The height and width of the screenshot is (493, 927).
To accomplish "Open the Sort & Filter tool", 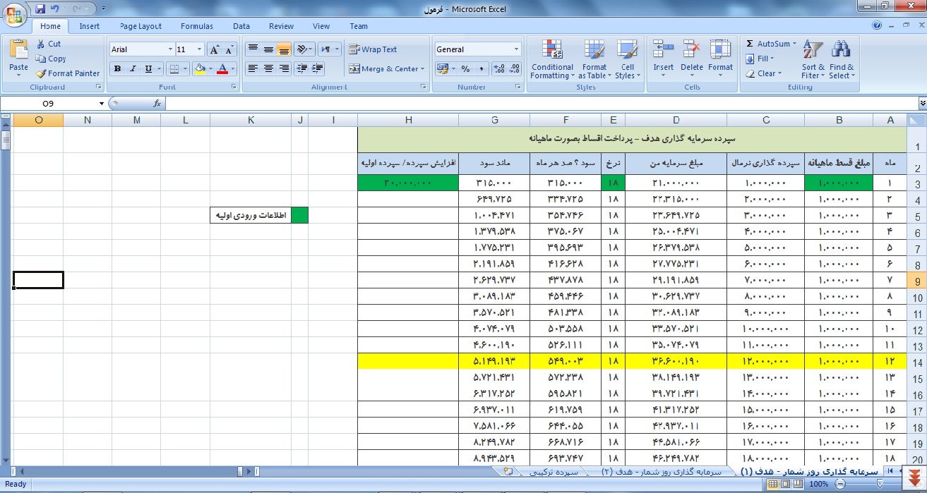I will pos(813,59).
